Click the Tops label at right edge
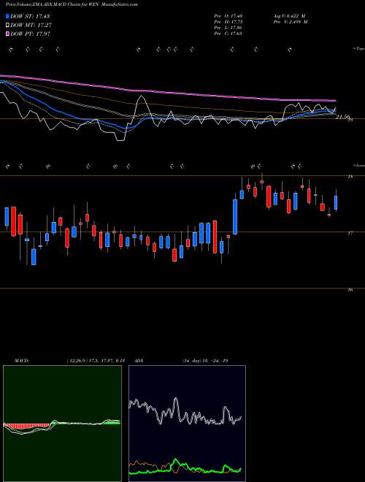 point(359,49)
